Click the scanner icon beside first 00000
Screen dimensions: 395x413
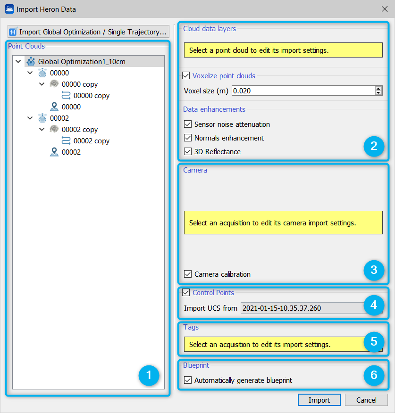coord(43,73)
